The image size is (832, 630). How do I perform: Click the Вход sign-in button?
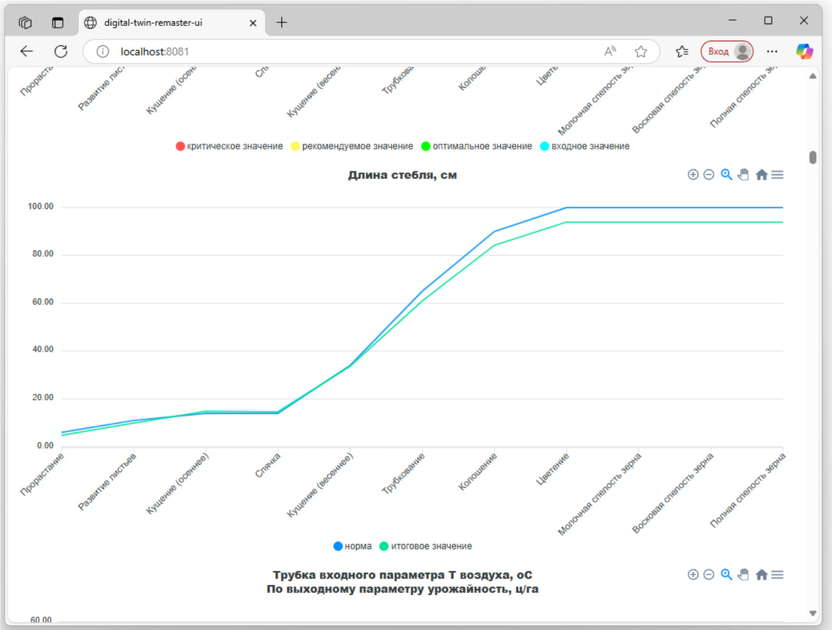[718, 52]
